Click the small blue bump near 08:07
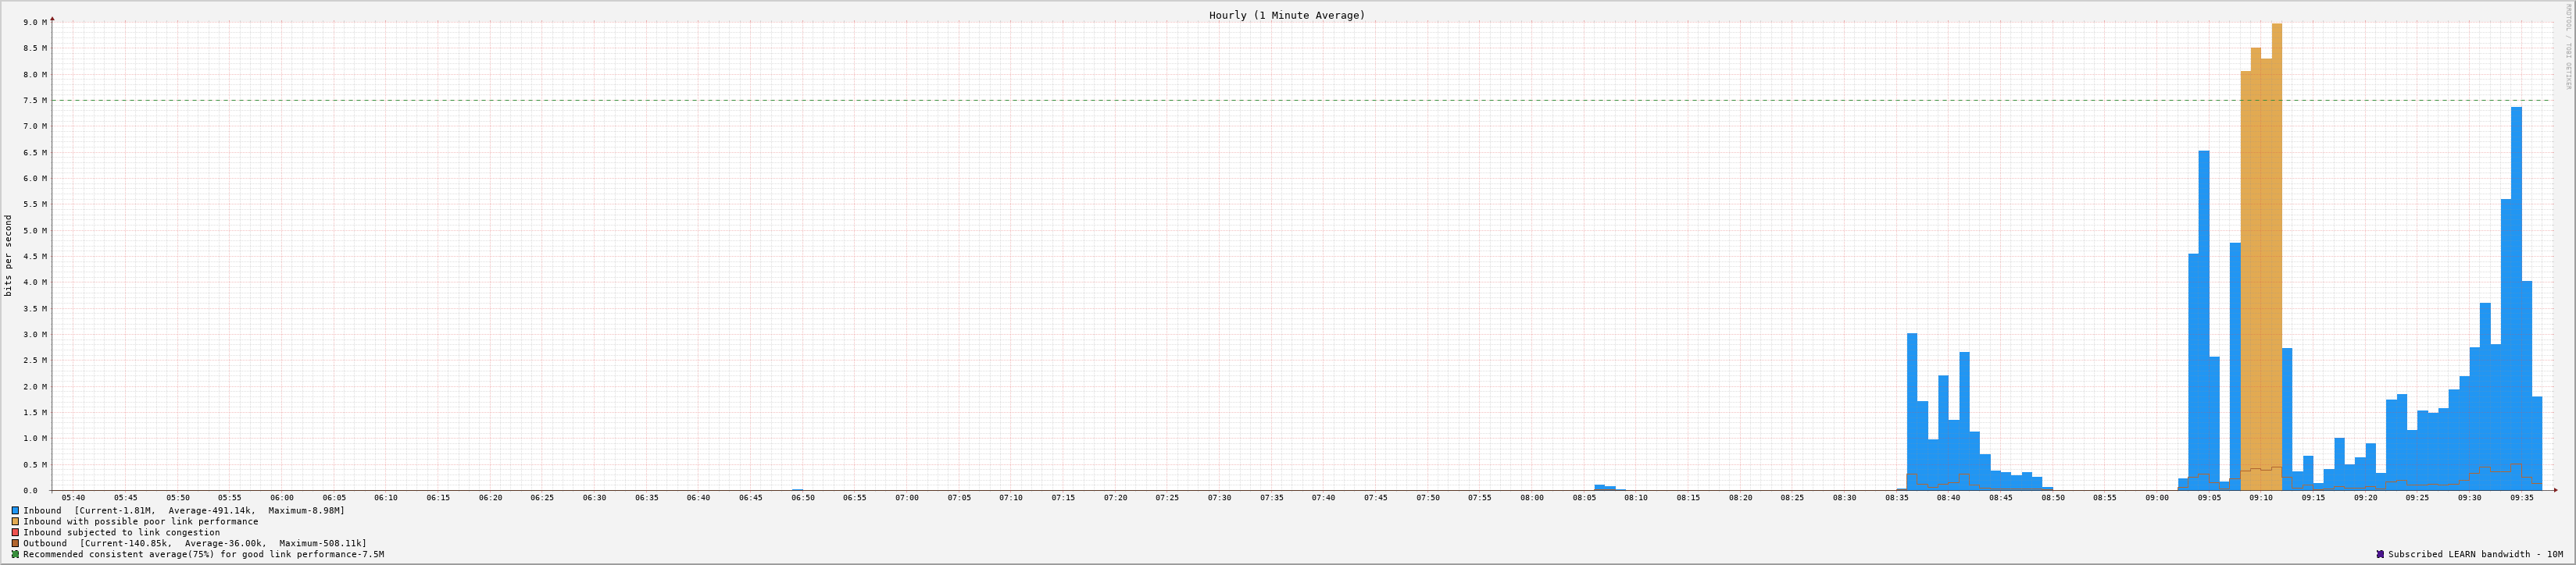Viewport: 2576px width, 565px height. (x=1600, y=487)
